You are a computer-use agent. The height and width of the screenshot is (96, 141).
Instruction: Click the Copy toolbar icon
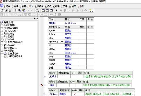point(20,10)
